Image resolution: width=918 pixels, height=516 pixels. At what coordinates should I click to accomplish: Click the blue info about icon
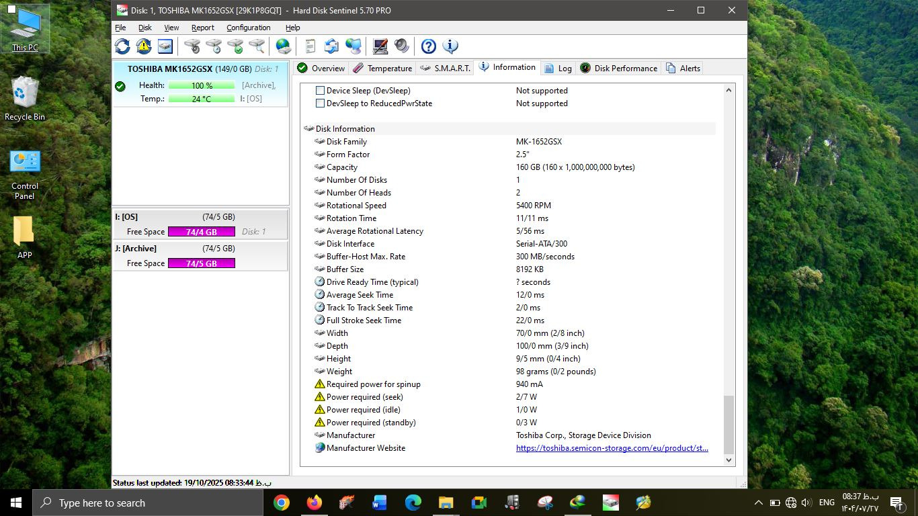coord(450,46)
